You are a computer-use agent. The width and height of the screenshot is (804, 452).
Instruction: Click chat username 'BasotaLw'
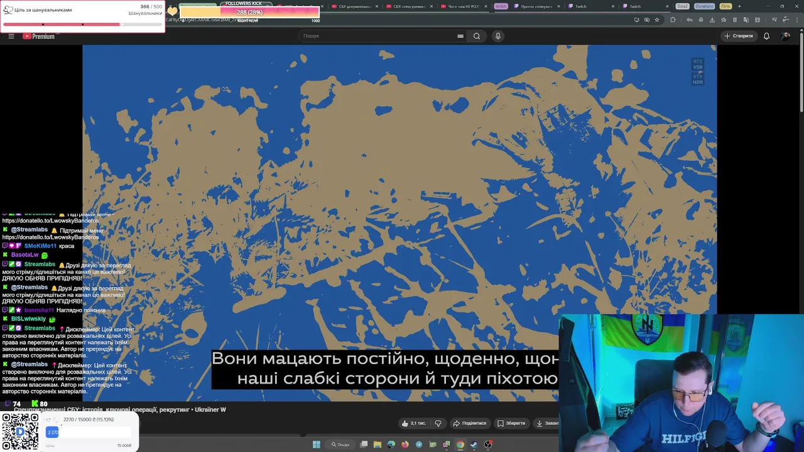(x=24, y=255)
